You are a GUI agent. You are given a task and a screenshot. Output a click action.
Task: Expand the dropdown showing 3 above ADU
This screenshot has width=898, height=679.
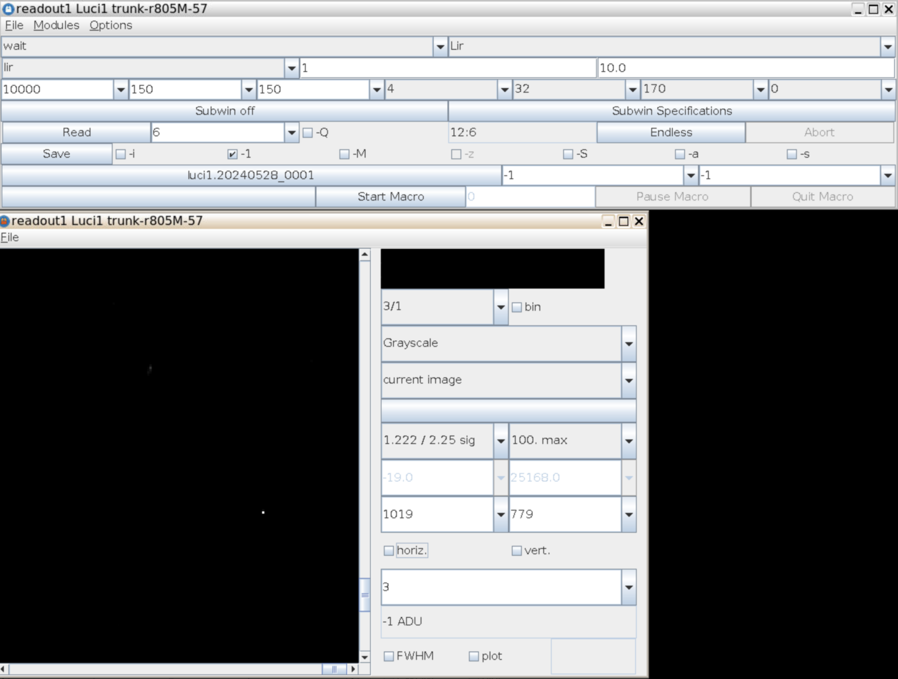tap(628, 587)
